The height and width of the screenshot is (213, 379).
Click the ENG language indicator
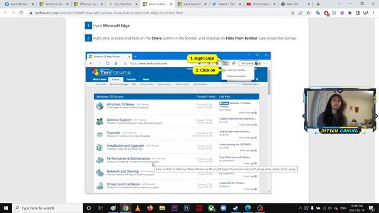click(x=343, y=208)
